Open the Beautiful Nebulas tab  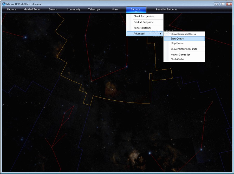point(166,9)
